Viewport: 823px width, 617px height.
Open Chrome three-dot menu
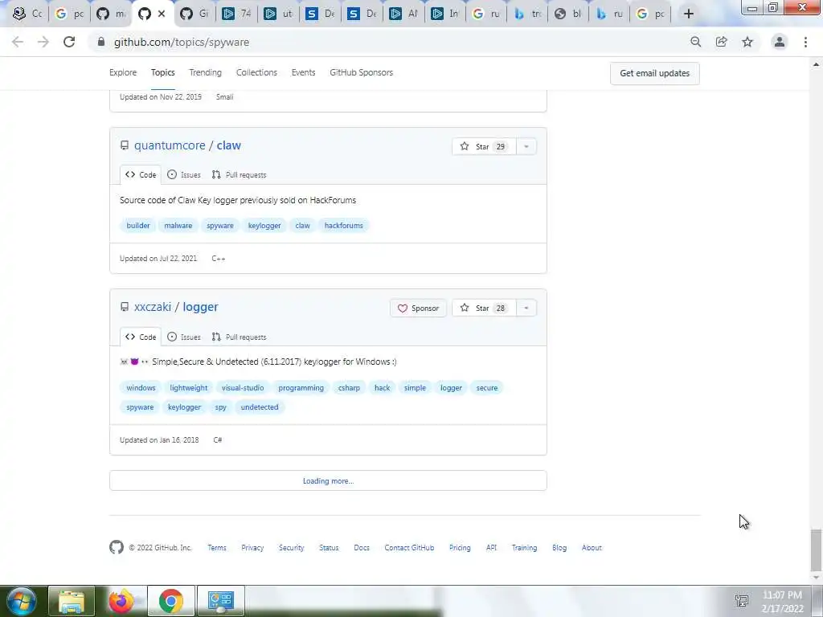tap(805, 42)
